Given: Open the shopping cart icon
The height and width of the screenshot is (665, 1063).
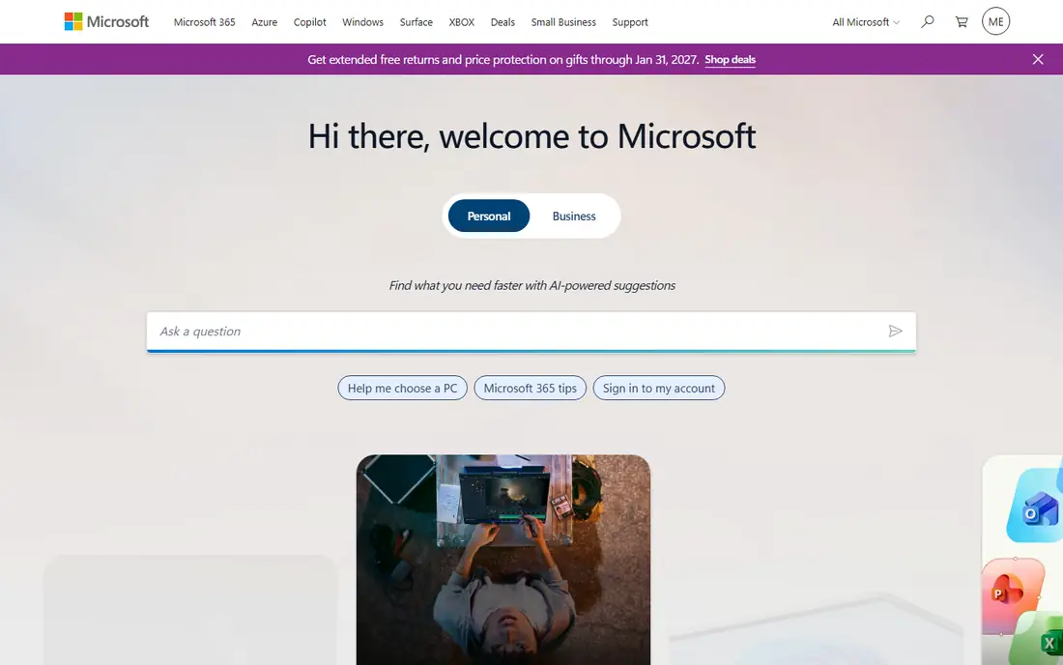Looking at the screenshot, I should pyautogui.click(x=962, y=21).
